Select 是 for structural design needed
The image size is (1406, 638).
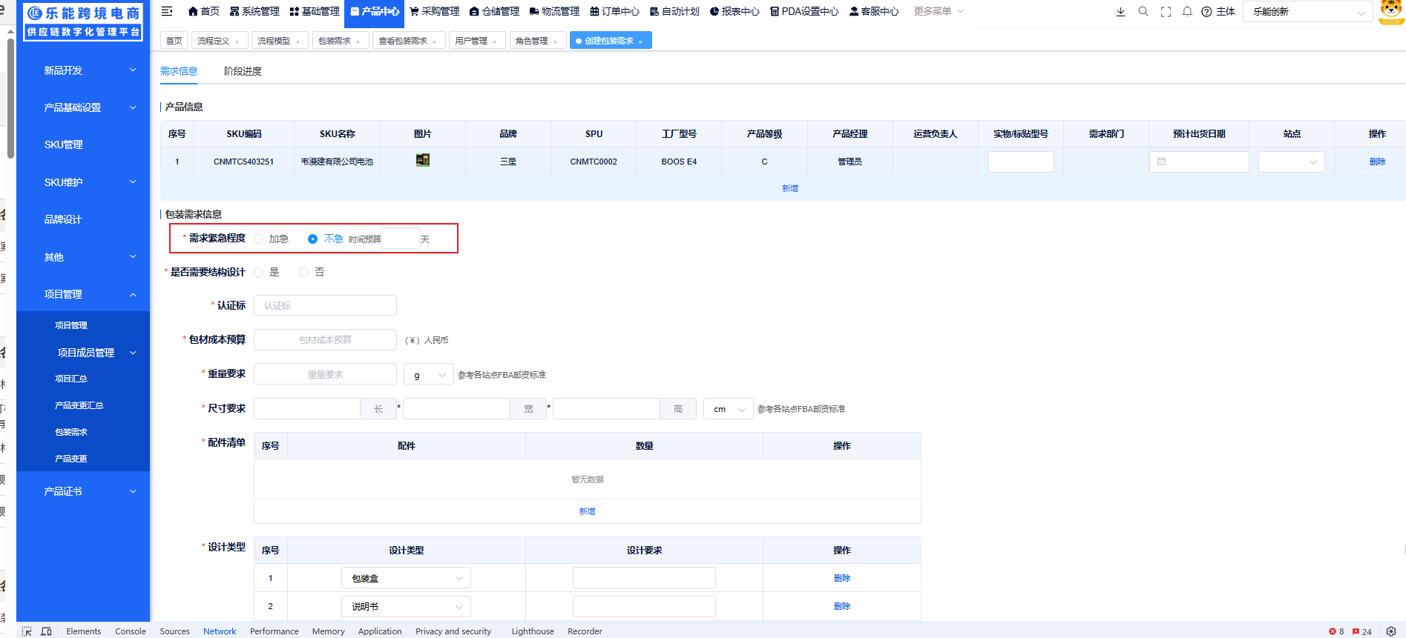point(258,273)
